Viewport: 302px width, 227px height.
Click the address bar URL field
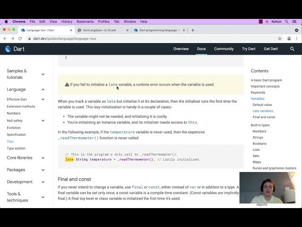click(x=142, y=38)
